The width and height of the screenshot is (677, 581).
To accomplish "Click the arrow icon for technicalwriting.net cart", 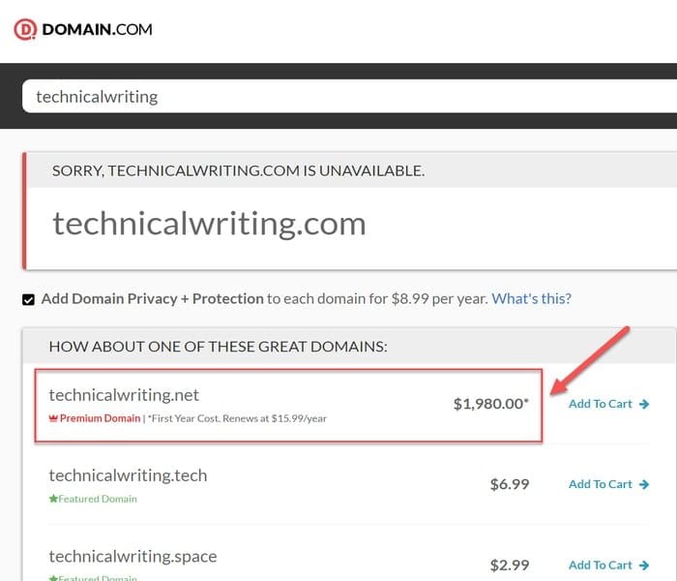I will (x=645, y=404).
